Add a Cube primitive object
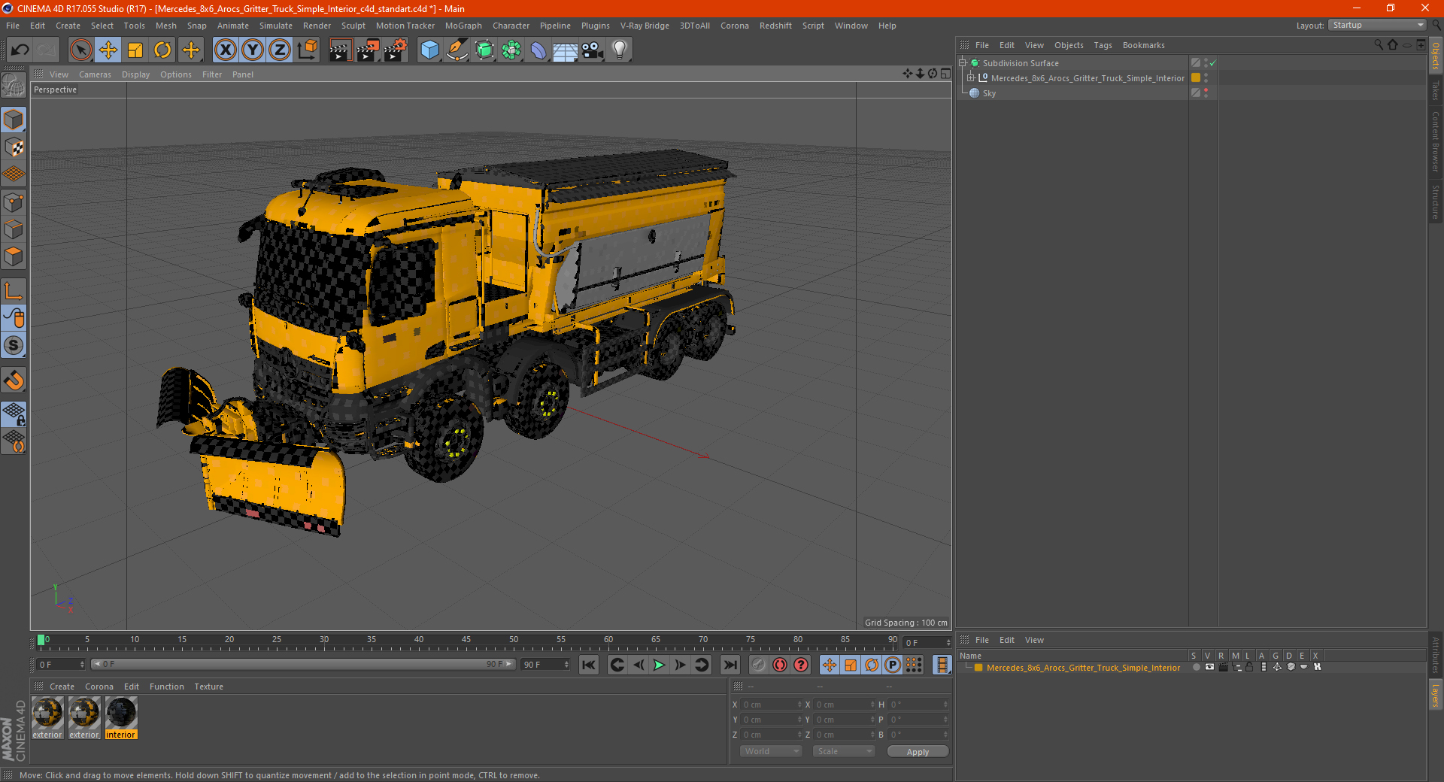 429,50
